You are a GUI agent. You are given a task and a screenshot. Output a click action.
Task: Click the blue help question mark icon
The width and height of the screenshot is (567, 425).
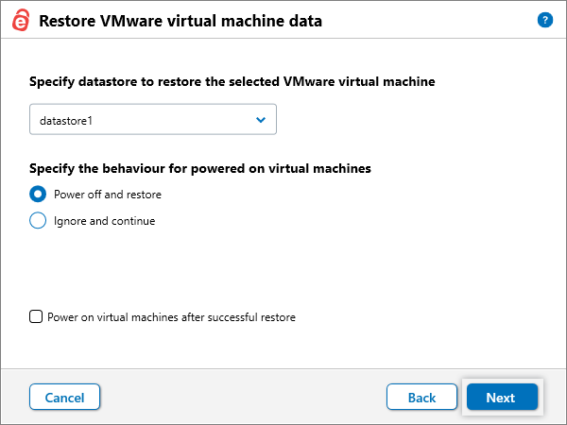(544, 20)
